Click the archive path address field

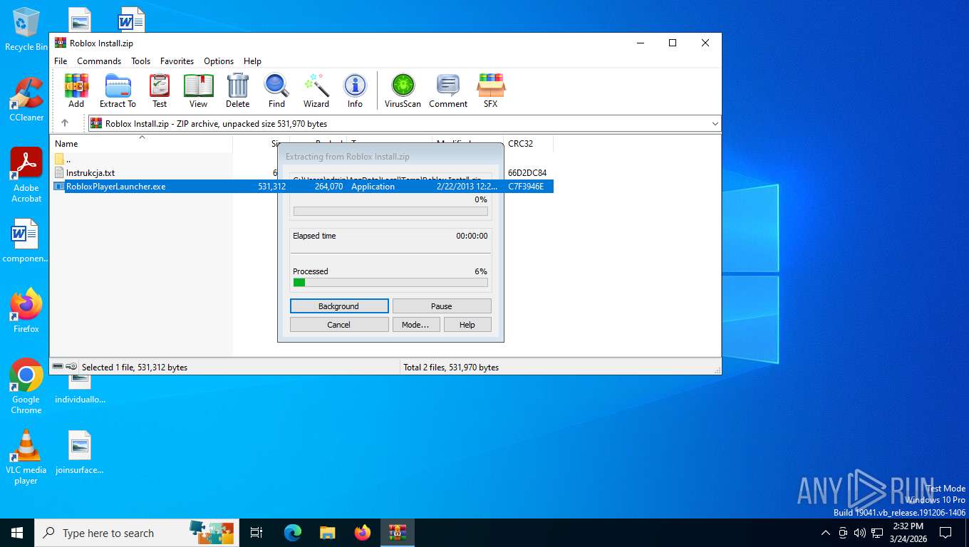[403, 123]
